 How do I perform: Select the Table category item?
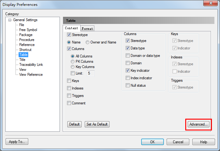[24, 55]
